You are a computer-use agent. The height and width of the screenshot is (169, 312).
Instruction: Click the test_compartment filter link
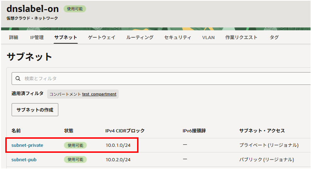click(99, 94)
